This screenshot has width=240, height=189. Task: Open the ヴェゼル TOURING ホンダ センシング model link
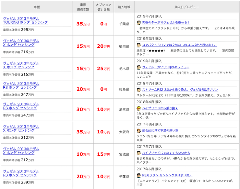[x=25, y=20]
